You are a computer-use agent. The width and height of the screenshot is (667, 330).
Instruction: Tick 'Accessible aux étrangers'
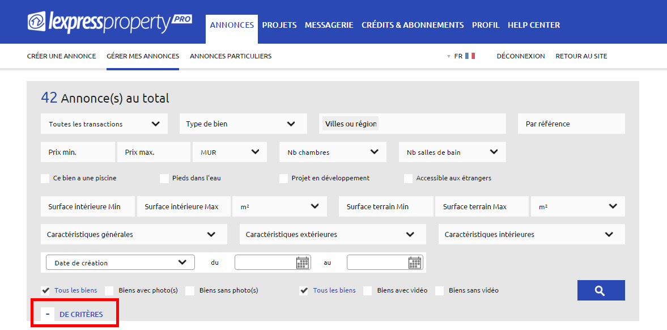(409, 179)
